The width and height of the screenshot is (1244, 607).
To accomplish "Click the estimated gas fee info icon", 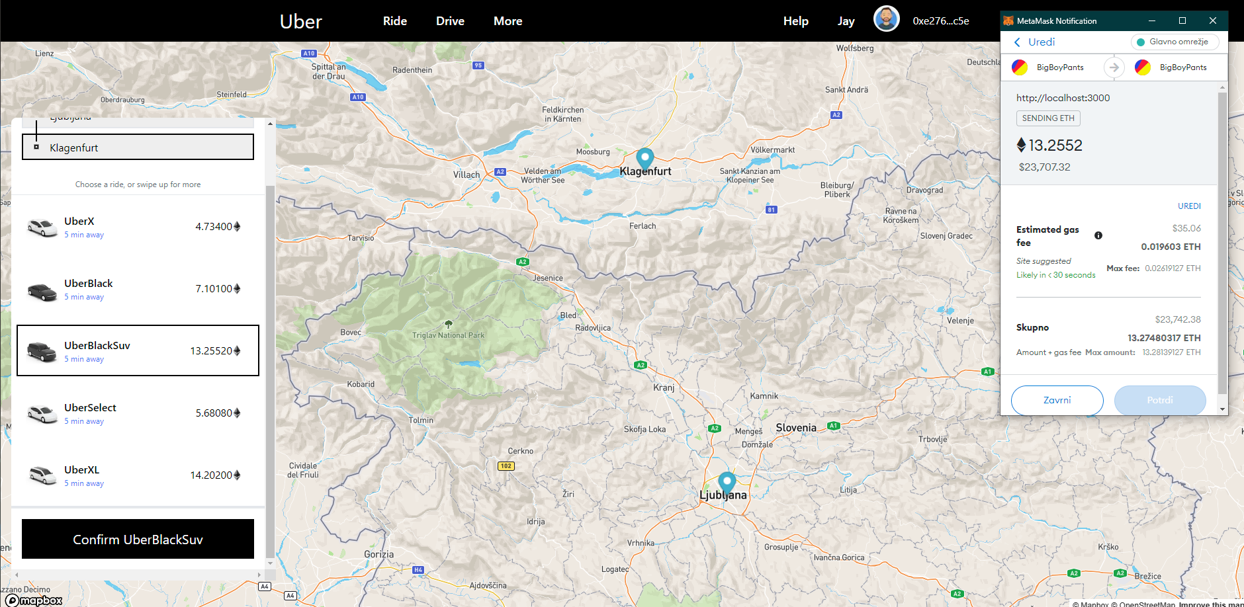I will coord(1098,235).
